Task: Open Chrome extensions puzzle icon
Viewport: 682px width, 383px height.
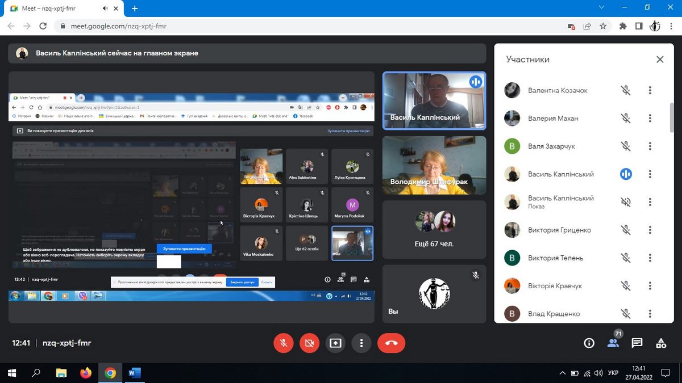Action: point(623,26)
